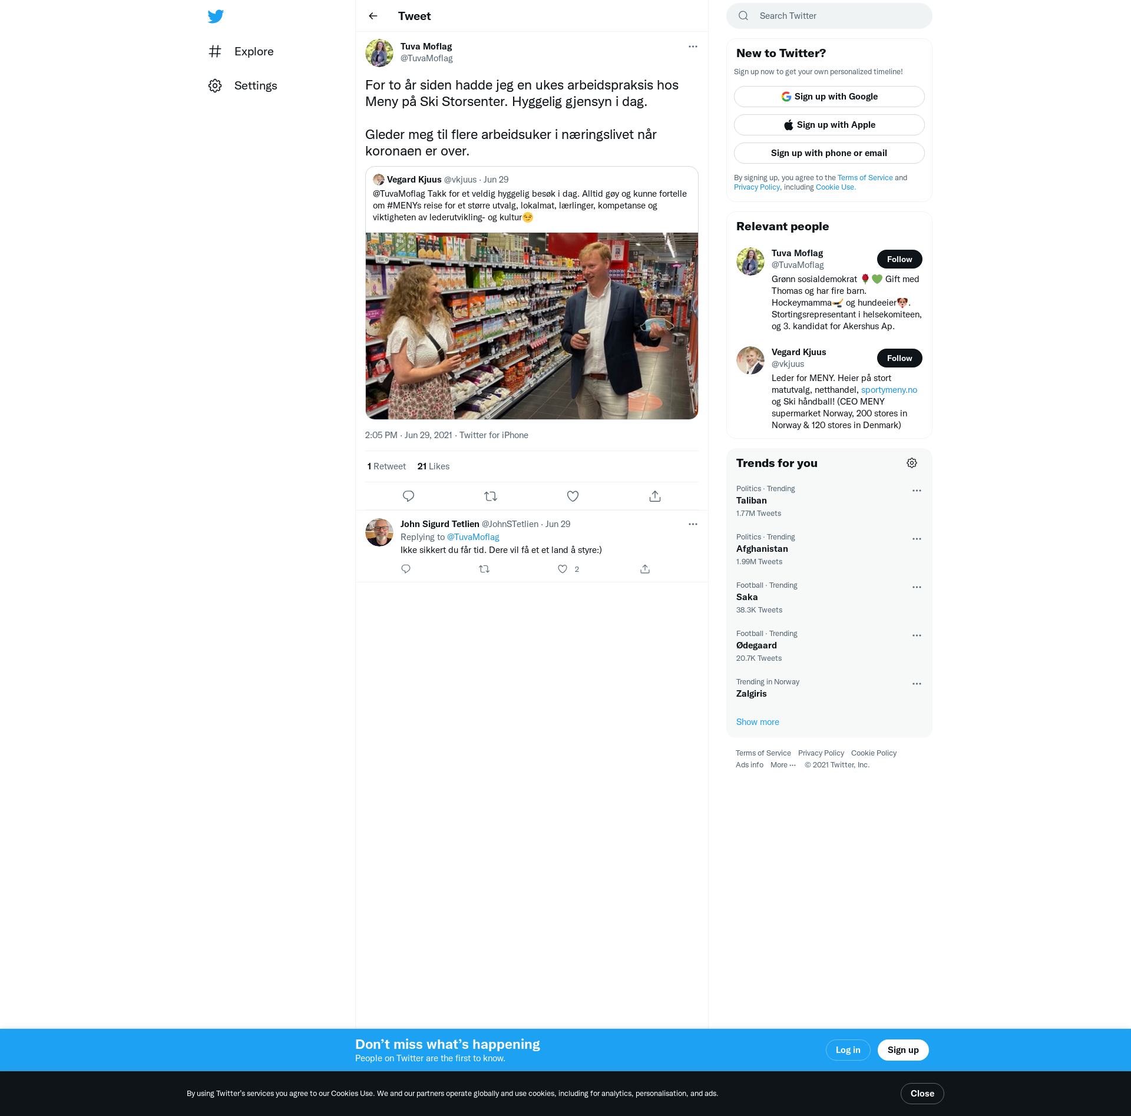
Task: Click the @TuvaMoflag handle under tweet author
Action: (426, 58)
